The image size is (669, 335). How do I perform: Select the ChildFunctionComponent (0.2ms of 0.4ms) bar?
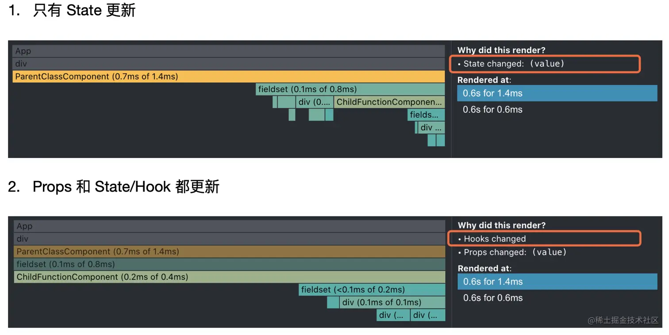[229, 277]
